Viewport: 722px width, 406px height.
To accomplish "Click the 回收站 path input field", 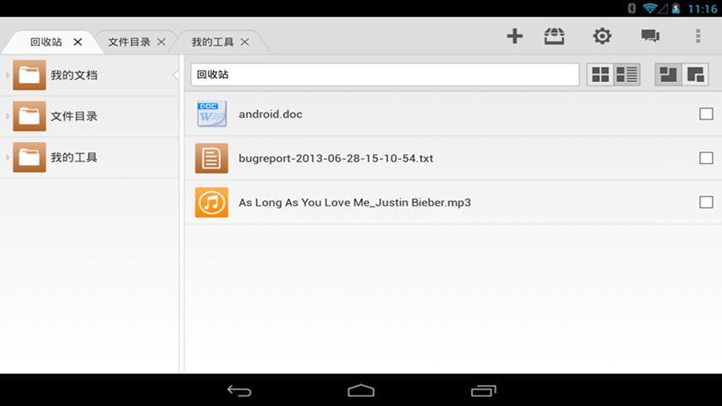I will click(385, 74).
